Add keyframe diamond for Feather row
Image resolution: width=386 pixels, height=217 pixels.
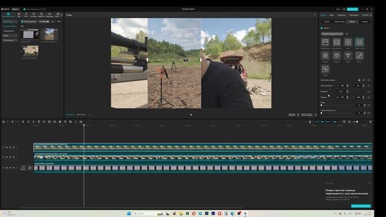point(369,105)
